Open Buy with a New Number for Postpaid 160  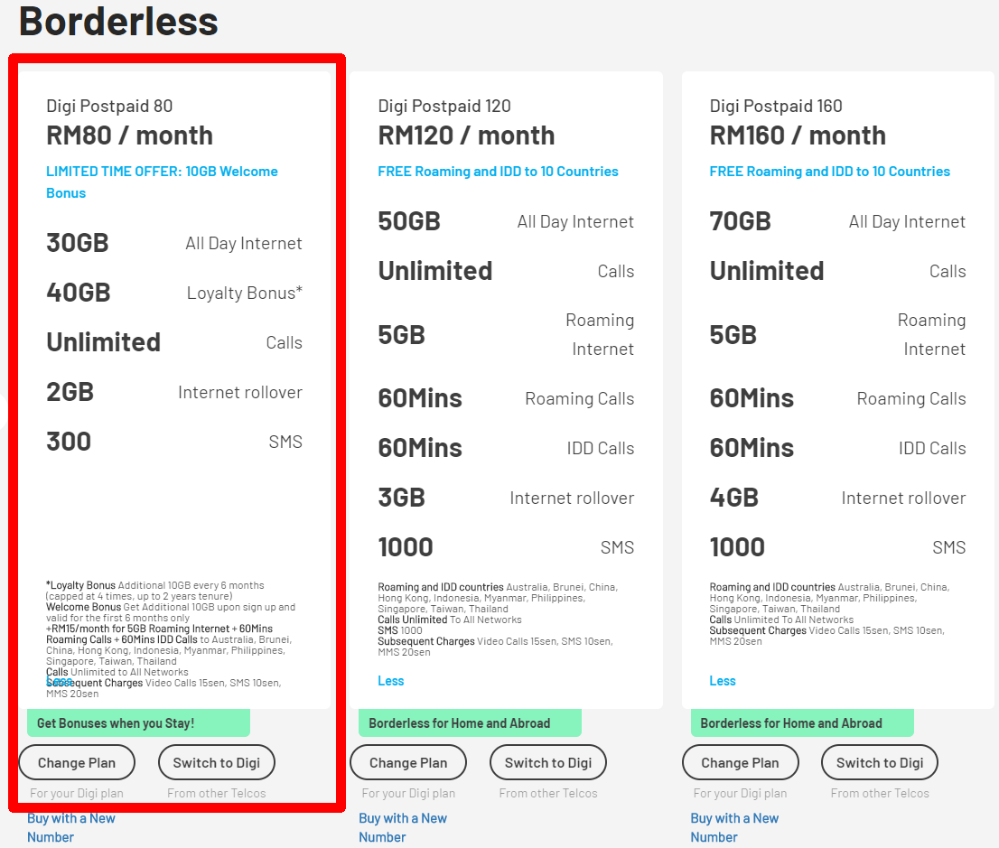734,826
